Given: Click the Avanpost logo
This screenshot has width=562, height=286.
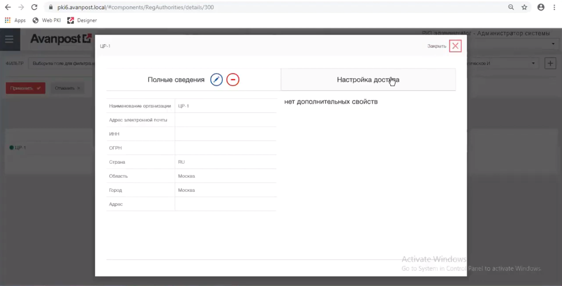Looking at the screenshot, I should (61, 39).
